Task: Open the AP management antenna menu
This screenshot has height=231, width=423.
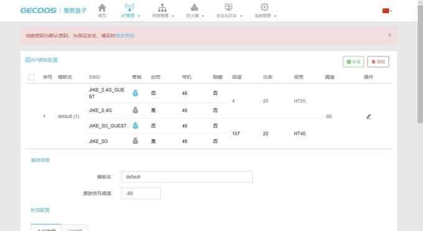Action: (x=130, y=11)
